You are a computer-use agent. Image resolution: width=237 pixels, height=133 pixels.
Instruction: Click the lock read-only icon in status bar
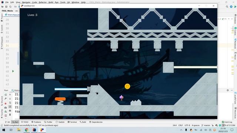[x=213, y=125]
